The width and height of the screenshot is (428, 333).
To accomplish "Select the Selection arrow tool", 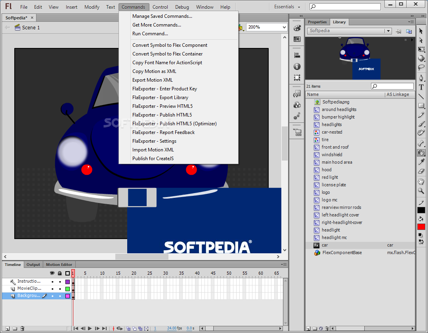I will click(421, 31).
